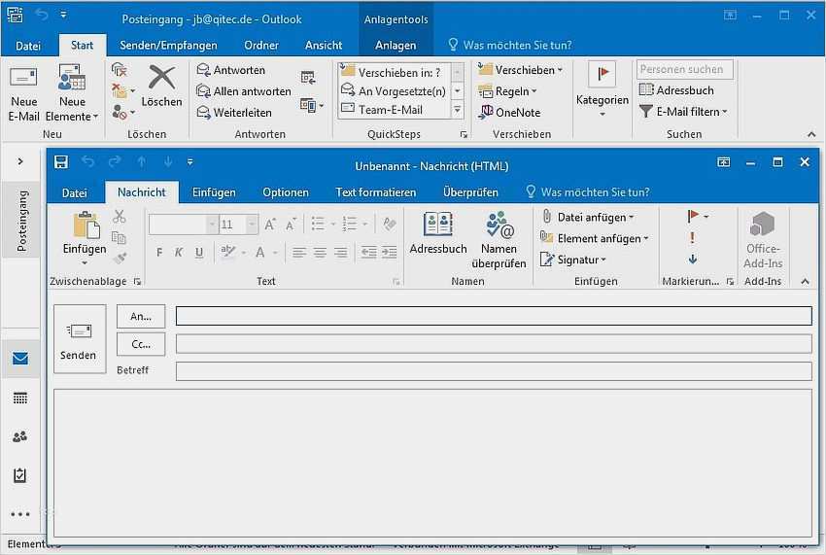This screenshot has width=826, height=555.
Task: Click the Save icon in message window
Action: point(61,161)
